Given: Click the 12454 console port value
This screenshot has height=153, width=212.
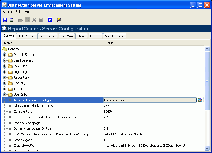Looking at the screenshot, I should tap(108, 111).
